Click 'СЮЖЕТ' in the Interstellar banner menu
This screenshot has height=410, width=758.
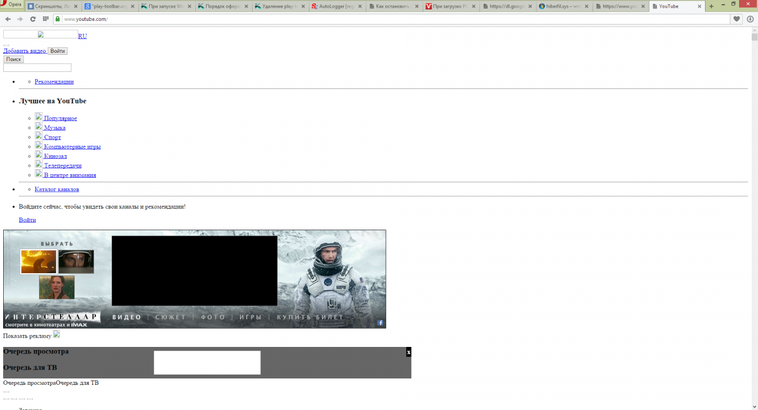pyautogui.click(x=171, y=317)
